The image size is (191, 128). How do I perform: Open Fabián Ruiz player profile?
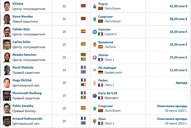coord(21,29)
